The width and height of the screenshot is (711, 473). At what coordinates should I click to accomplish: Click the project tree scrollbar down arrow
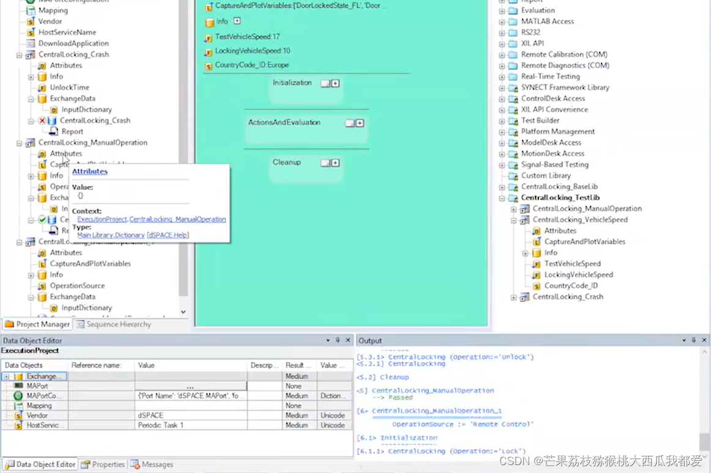coord(183,312)
